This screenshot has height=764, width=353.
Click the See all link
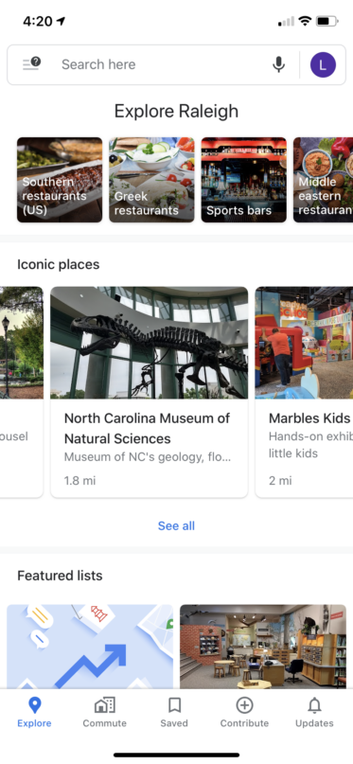tap(176, 525)
